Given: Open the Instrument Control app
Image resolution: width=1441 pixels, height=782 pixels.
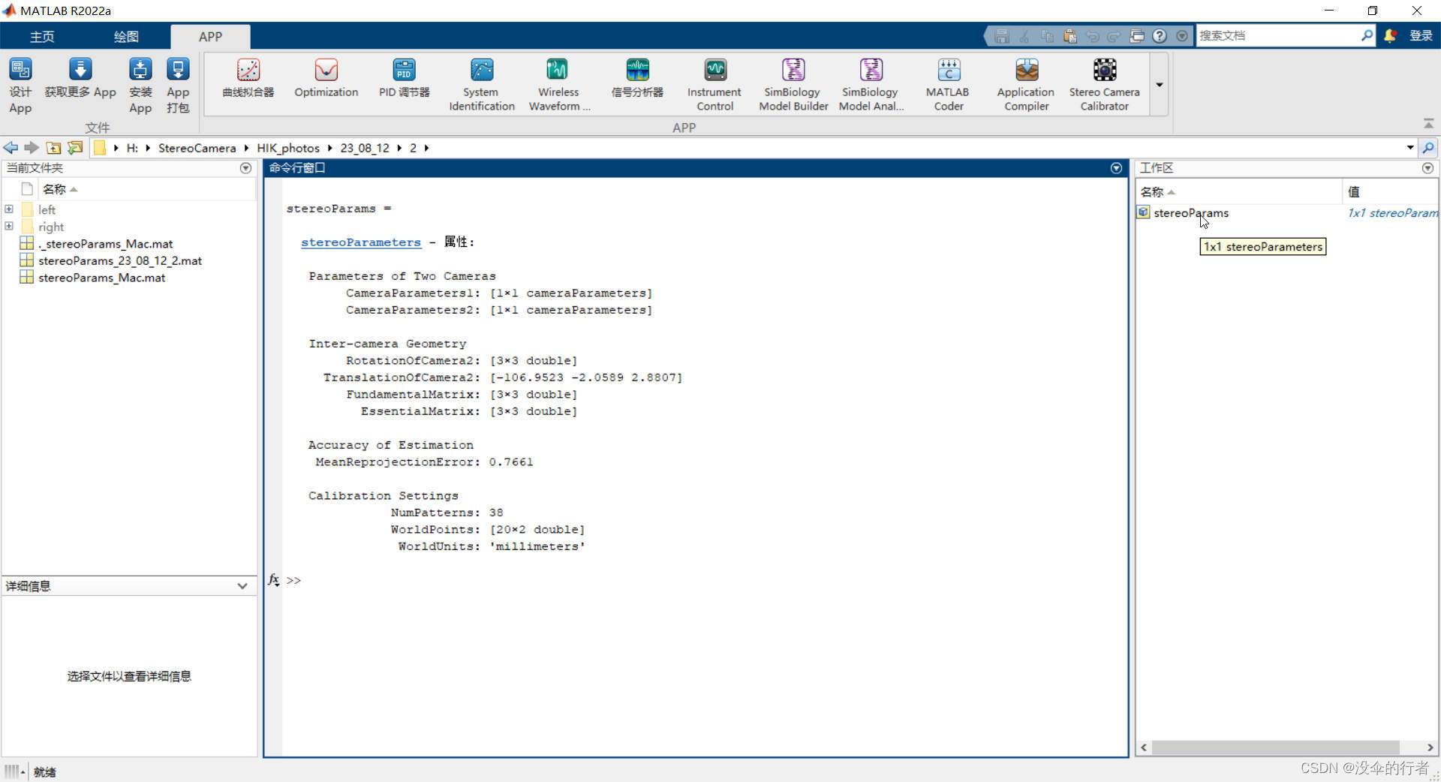Looking at the screenshot, I should pos(714,85).
